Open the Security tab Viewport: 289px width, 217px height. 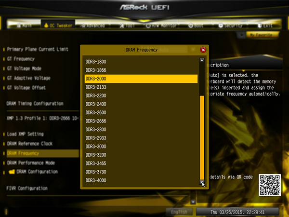tap(230, 26)
